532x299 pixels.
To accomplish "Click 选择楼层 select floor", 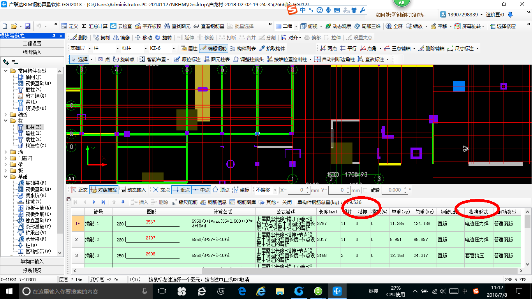I will 502,26.
